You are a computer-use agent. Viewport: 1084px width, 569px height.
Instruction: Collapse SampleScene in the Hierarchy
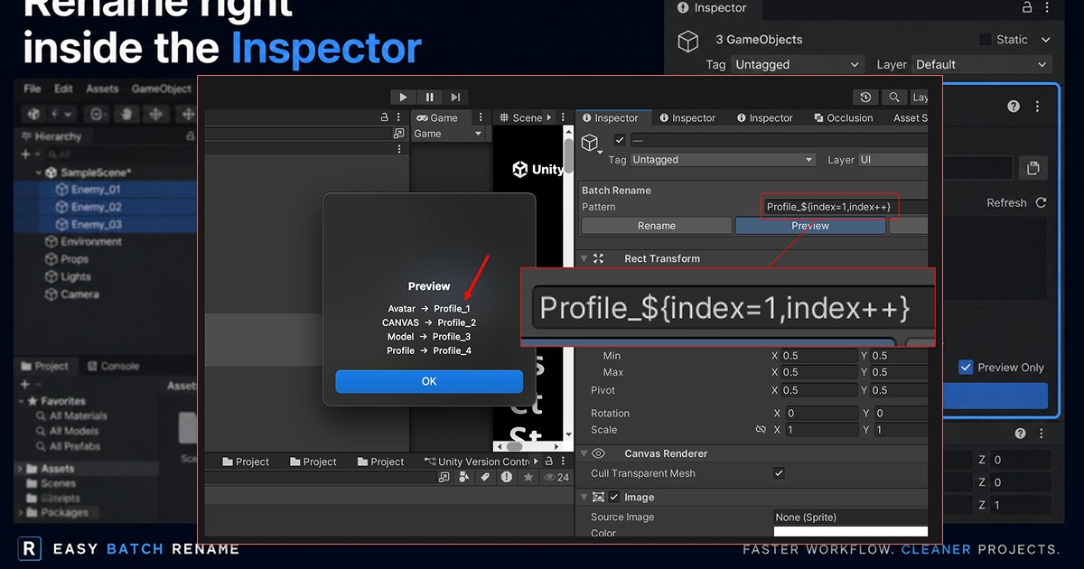(x=39, y=173)
